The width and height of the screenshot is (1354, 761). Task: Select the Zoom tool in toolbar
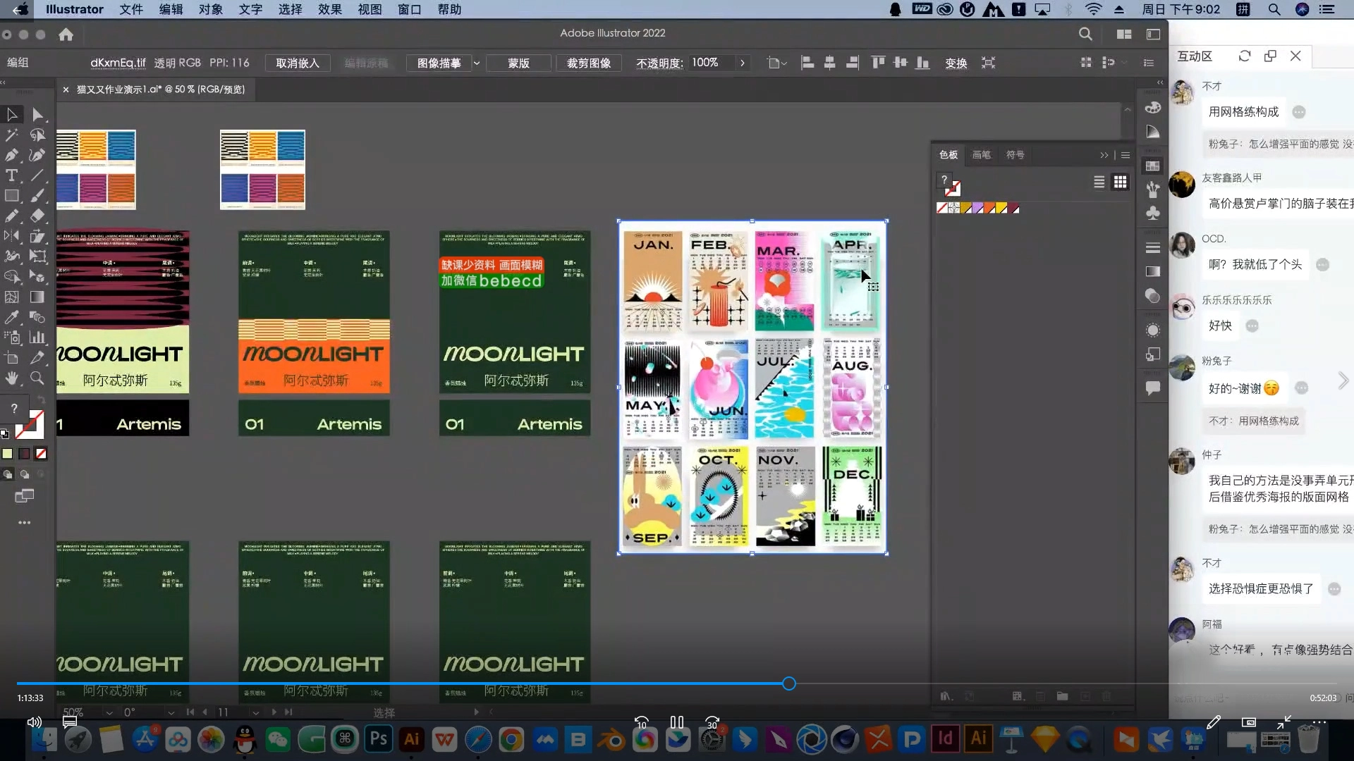[37, 378]
